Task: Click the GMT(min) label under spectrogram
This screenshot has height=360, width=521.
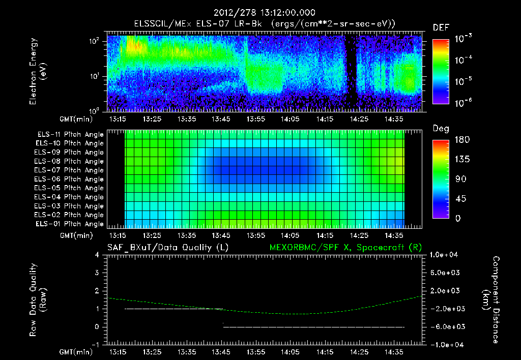Action: point(76,119)
